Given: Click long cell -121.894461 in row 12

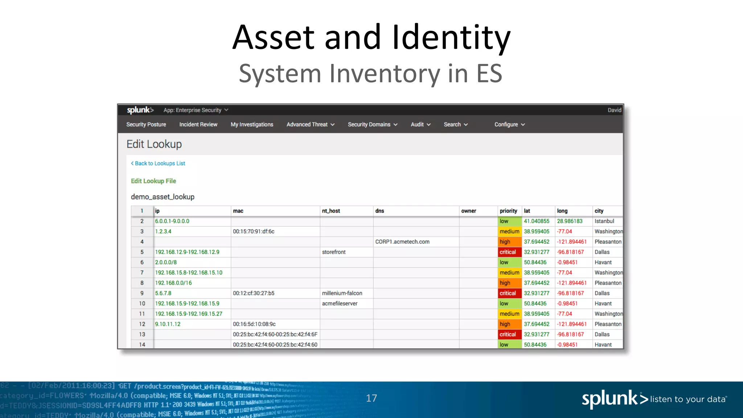Looking at the screenshot, I should pos(574,324).
